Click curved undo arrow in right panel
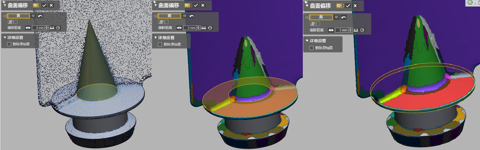This screenshot has width=480, height=150. [344, 17]
